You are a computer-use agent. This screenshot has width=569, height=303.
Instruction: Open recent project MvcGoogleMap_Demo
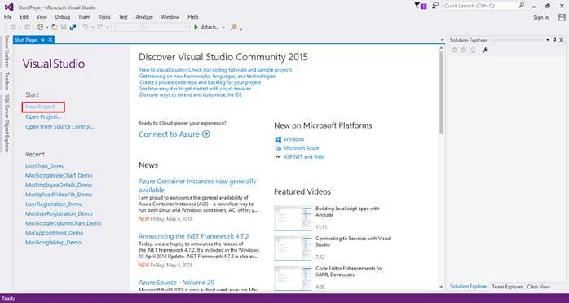click(53, 243)
